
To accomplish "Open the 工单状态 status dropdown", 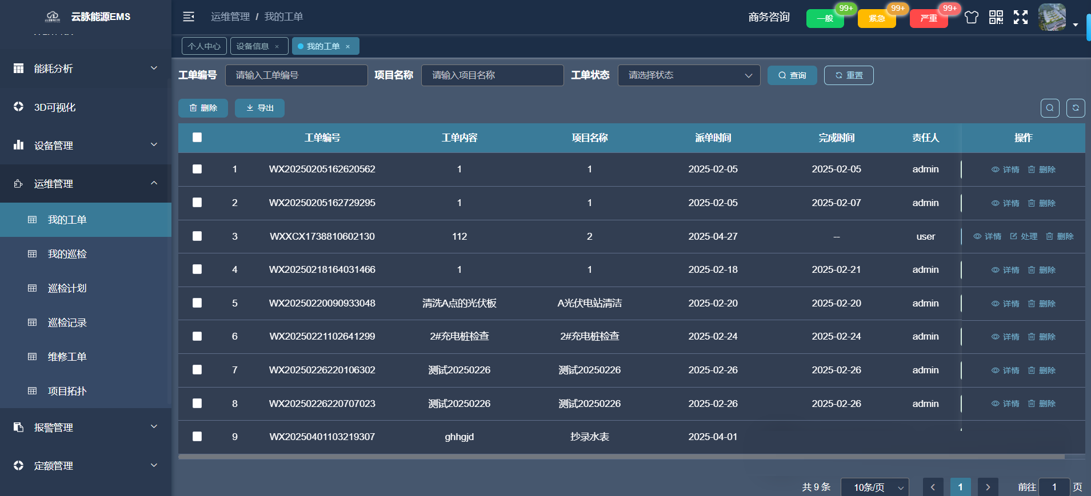I will point(689,75).
